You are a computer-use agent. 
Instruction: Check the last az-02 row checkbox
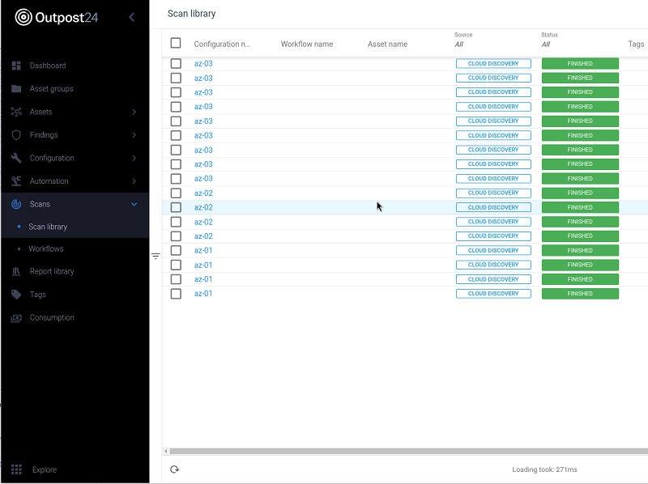[x=176, y=236]
